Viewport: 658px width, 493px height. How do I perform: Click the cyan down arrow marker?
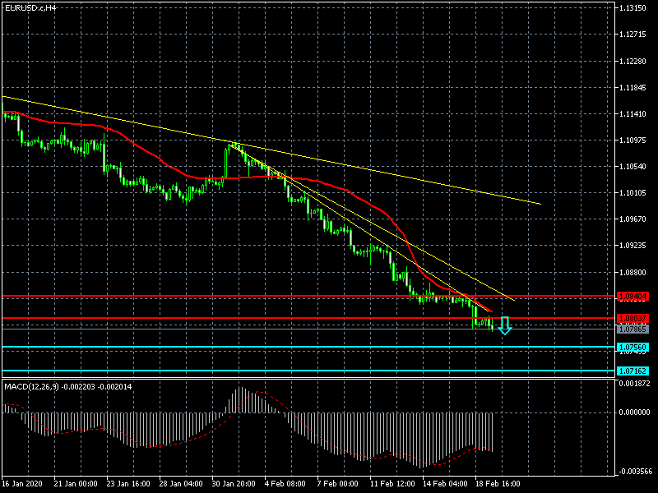click(x=505, y=325)
